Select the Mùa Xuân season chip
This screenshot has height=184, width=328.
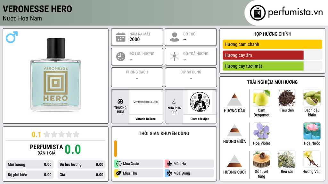pos(139,164)
